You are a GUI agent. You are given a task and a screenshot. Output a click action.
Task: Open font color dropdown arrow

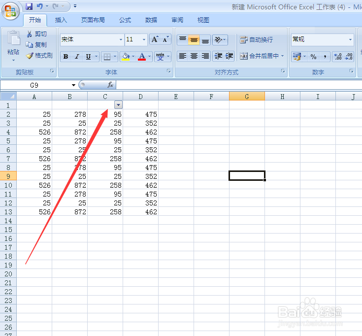click(x=150, y=57)
